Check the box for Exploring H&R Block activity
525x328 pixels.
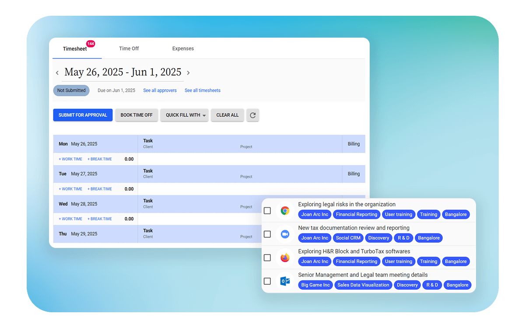coord(267,258)
